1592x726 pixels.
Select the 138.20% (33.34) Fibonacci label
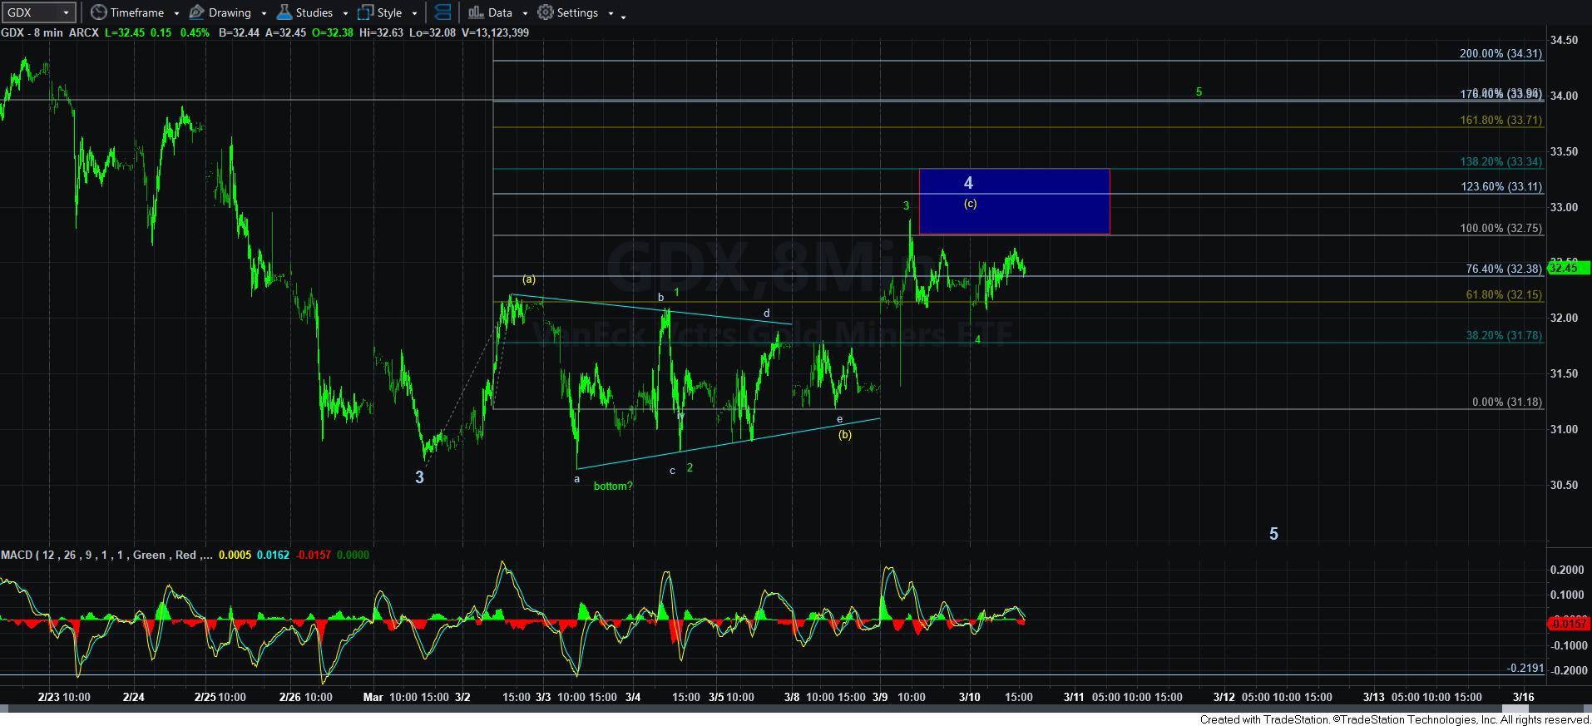coord(1501,162)
